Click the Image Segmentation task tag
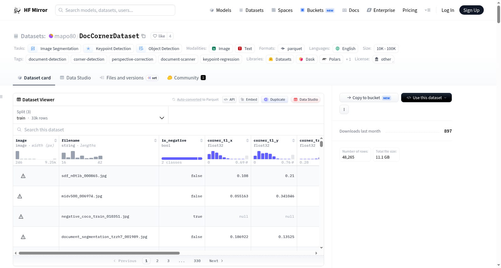Viewport: 501px width, 268px height. (x=54, y=48)
